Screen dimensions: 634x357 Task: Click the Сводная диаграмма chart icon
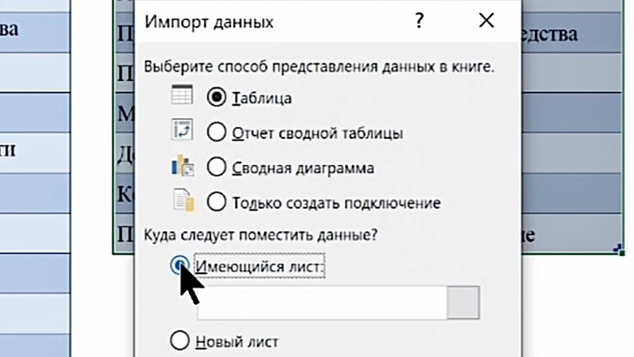click(x=183, y=166)
